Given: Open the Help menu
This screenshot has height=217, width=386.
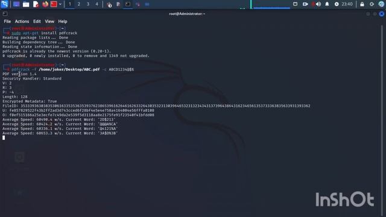Looking at the screenshot, I should coord(63,22).
